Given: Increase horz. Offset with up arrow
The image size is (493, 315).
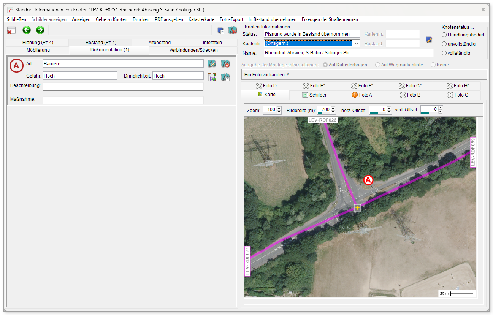Looking at the screenshot, I should point(389,108).
